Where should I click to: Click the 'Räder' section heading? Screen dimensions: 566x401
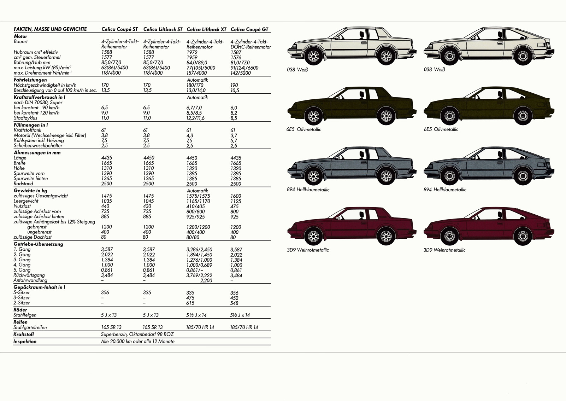[20, 310]
